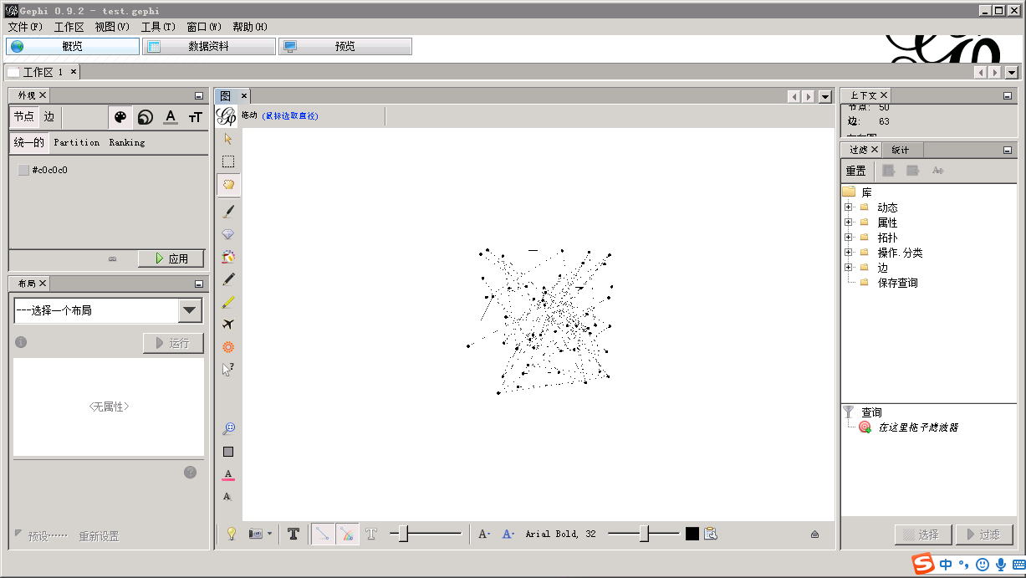Select the rectangle selection tool

click(x=228, y=161)
